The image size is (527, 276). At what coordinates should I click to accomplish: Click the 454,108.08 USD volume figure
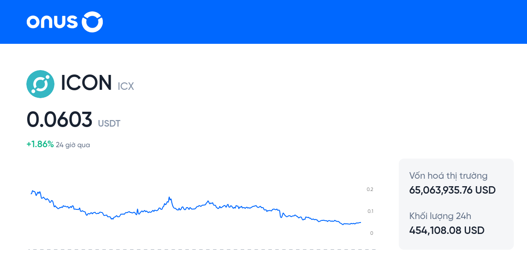click(x=447, y=230)
